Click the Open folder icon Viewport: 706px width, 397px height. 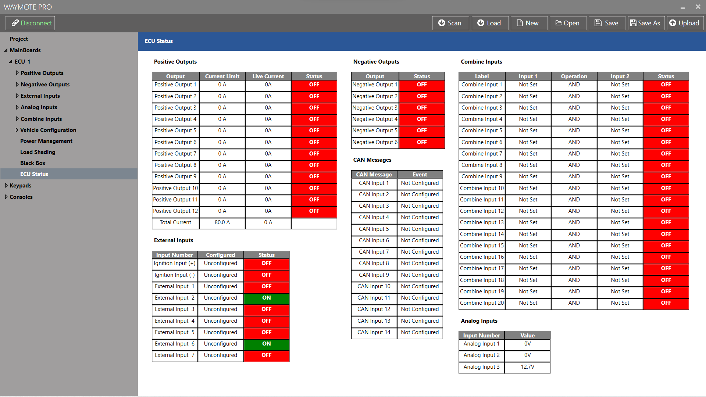click(x=559, y=23)
